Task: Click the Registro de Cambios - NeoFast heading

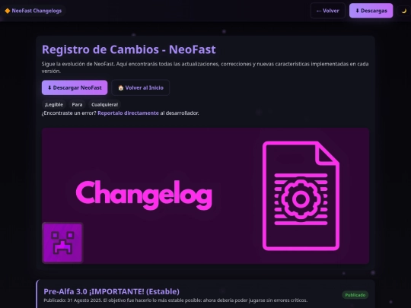Action: coord(129,49)
